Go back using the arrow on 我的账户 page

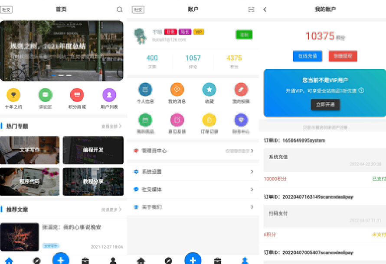coord(265,9)
